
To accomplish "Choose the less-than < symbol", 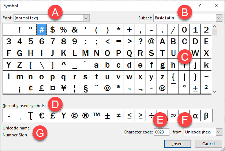I will tap(107, 41).
